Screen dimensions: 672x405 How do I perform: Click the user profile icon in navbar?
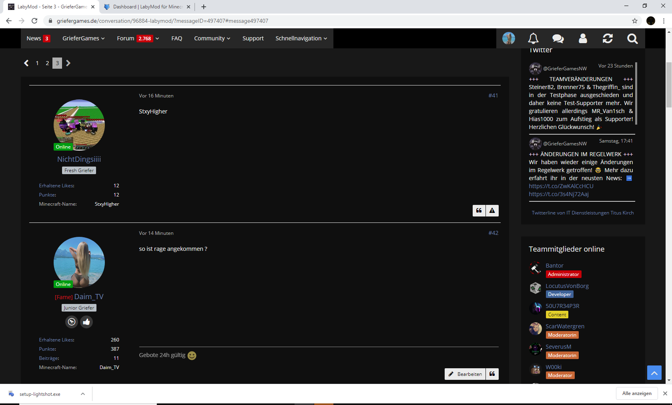[583, 38]
